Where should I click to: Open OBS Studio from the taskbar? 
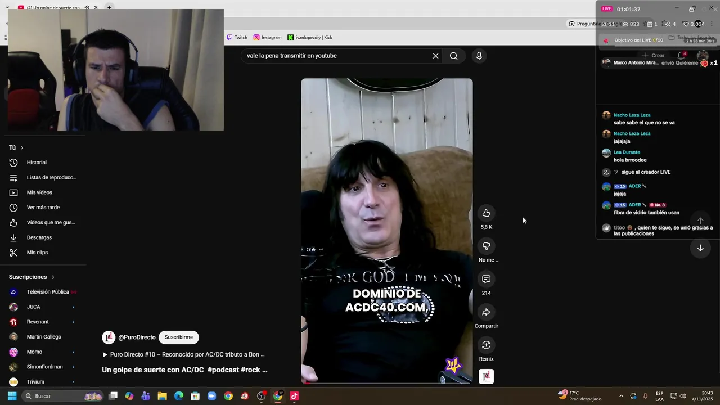coord(261,396)
